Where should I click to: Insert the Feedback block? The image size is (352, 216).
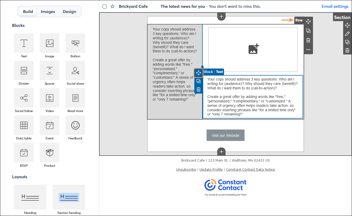75,125
